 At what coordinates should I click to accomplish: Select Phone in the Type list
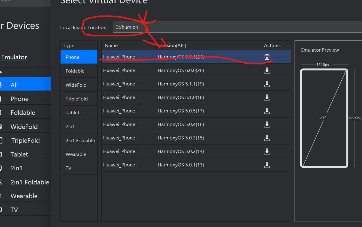pyautogui.click(x=79, y=57)
